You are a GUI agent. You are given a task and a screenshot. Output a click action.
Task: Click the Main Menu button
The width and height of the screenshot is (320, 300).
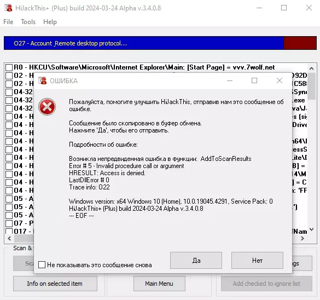pos(159,284)
